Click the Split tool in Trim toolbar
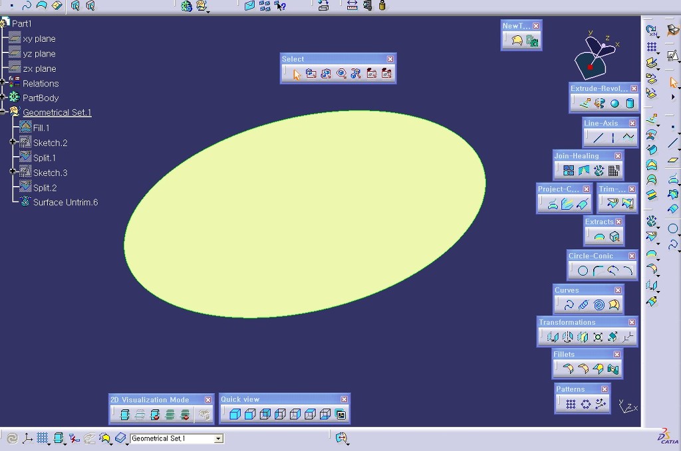This screenshot has width=681, height=451. click(613, 203)
